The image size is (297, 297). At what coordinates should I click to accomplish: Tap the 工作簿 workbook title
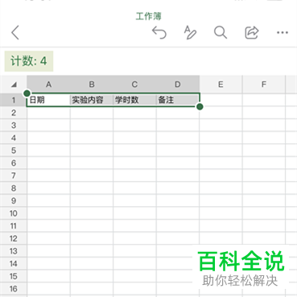pyautogui.click(x=148, y=16)
